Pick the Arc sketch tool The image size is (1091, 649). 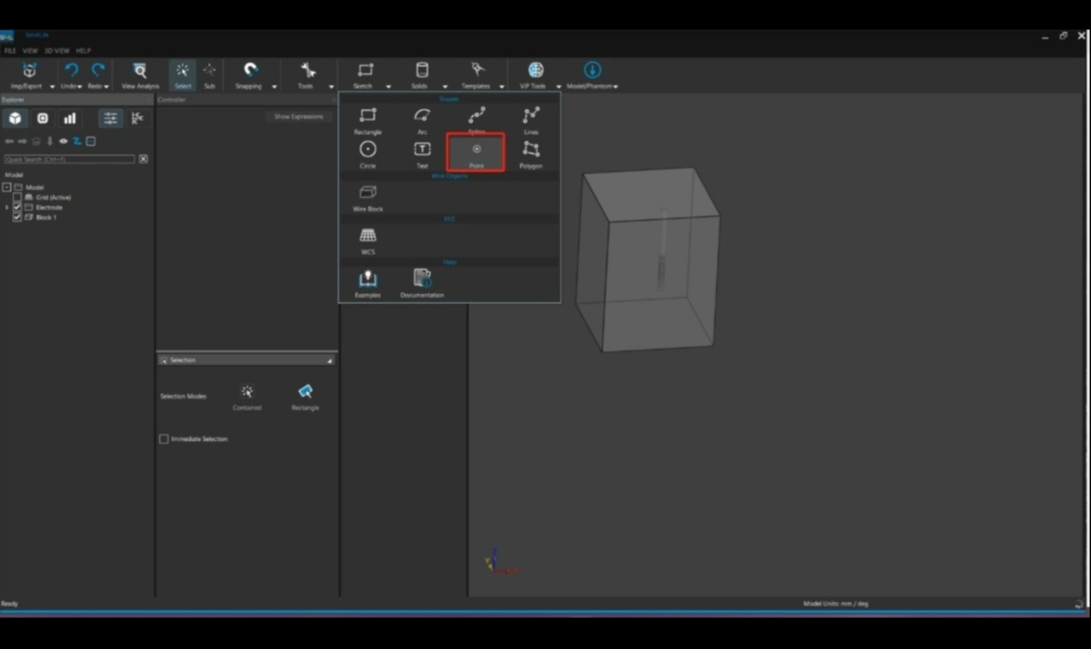[422, 120]
